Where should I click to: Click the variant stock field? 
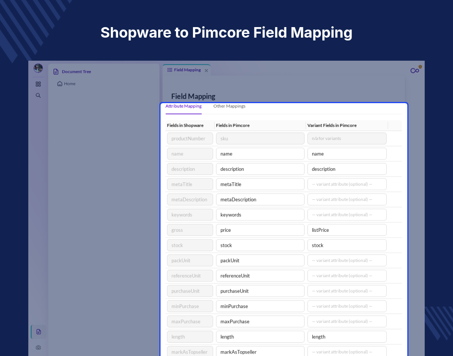coord(347,245)
